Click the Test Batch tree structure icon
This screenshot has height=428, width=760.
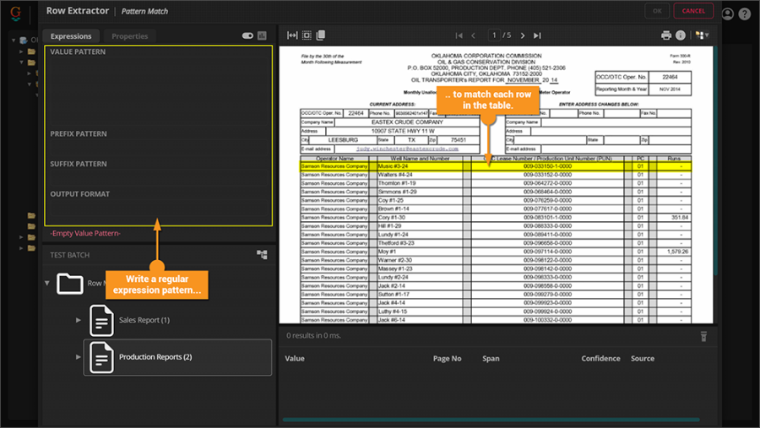tap(262, 254)
